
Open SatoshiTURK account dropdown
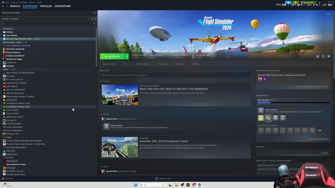[x=310, y=2]
